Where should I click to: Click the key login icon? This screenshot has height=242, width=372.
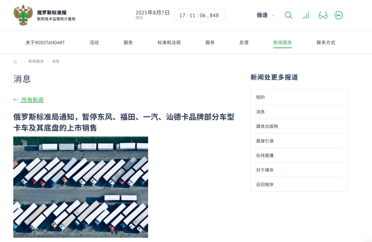339,15
